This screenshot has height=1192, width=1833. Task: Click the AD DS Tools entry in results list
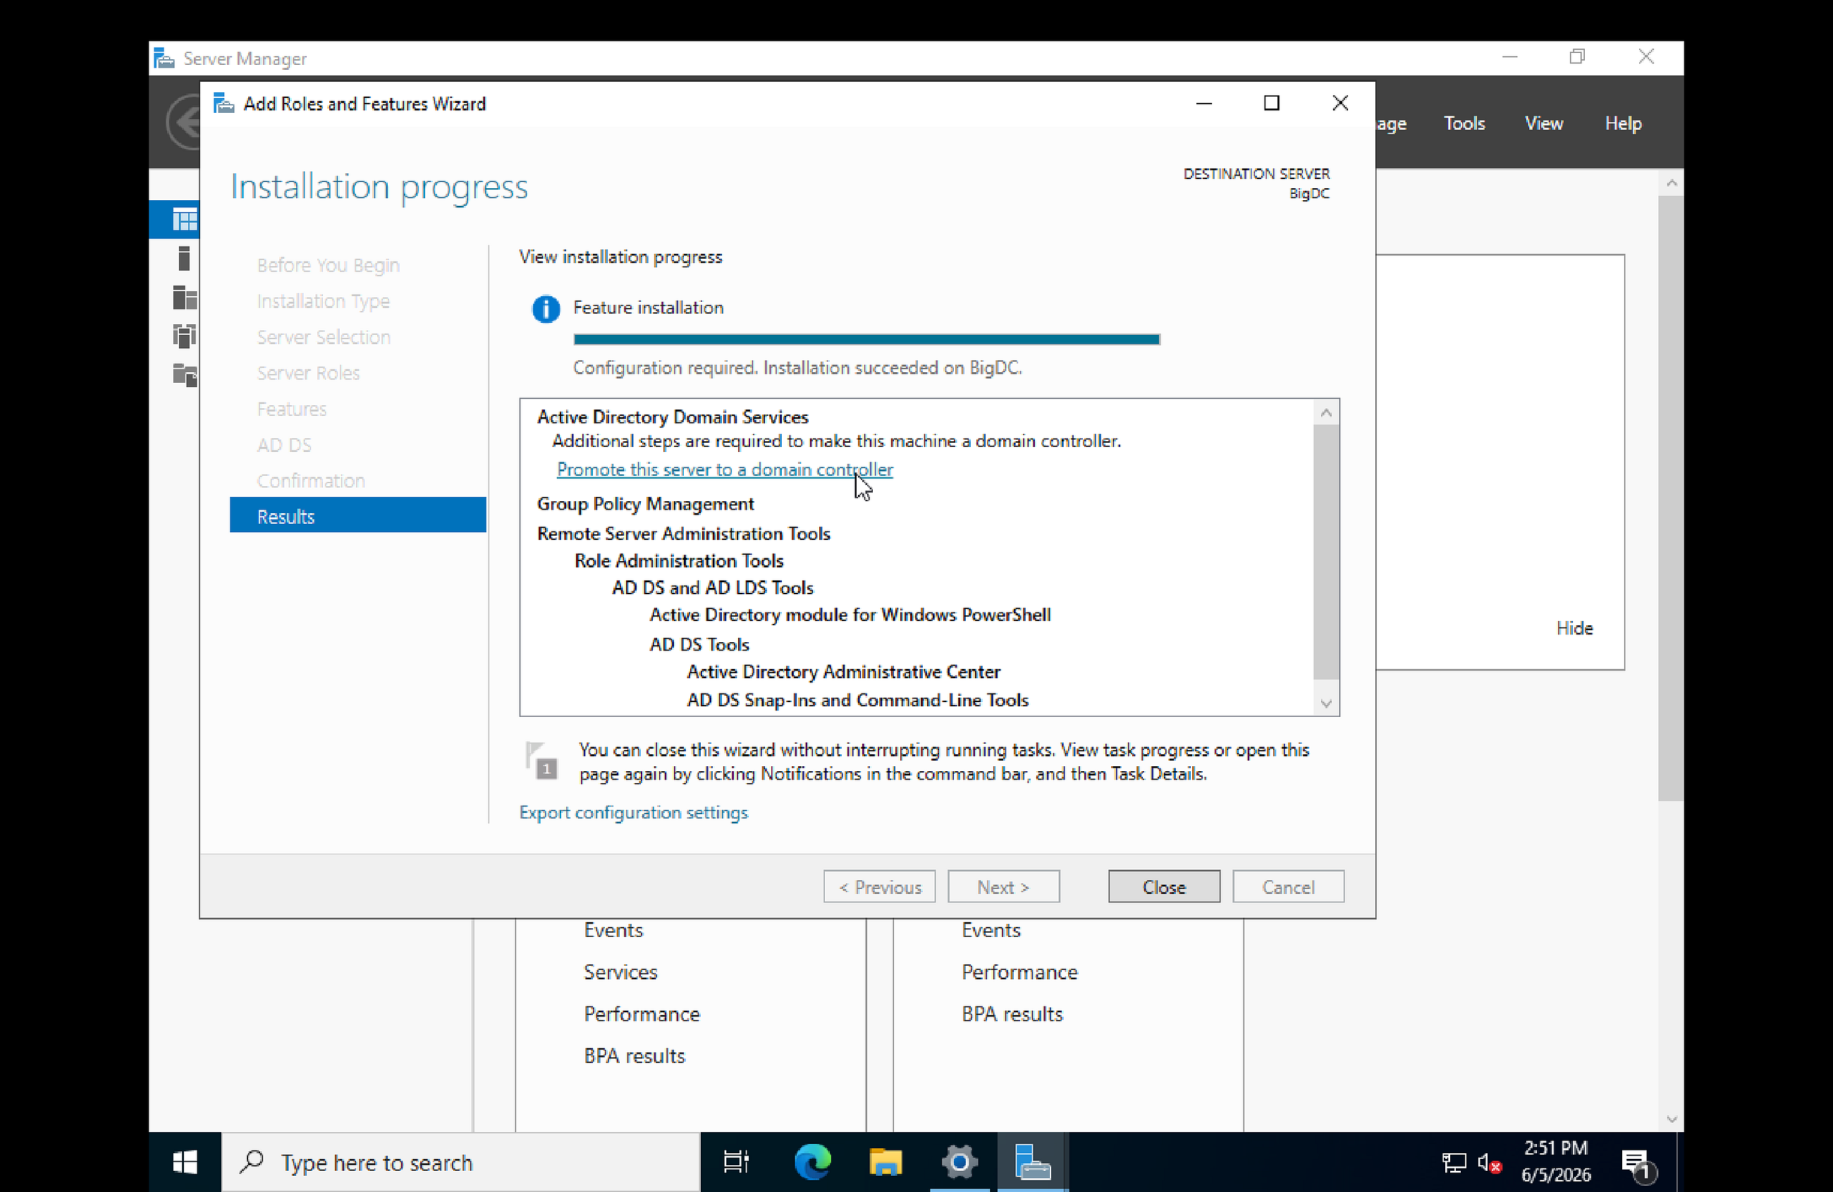[699, 644]
